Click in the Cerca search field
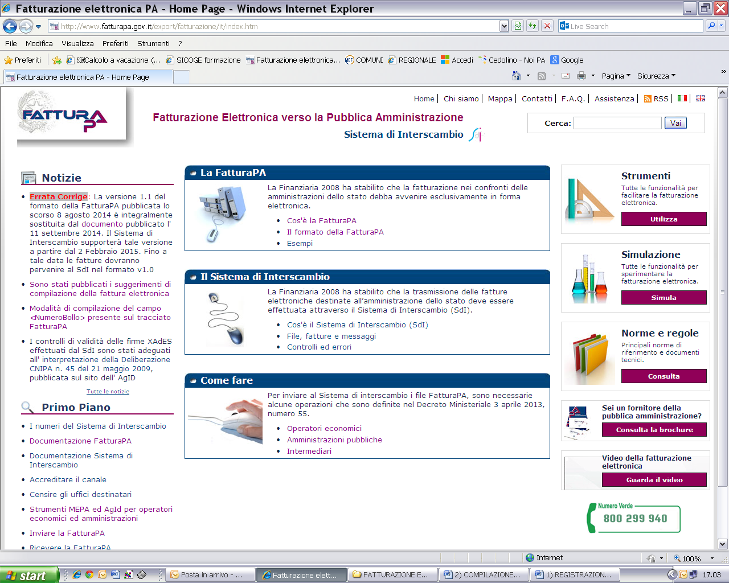This screenshot has height=583, width=729. click(617, 123)
